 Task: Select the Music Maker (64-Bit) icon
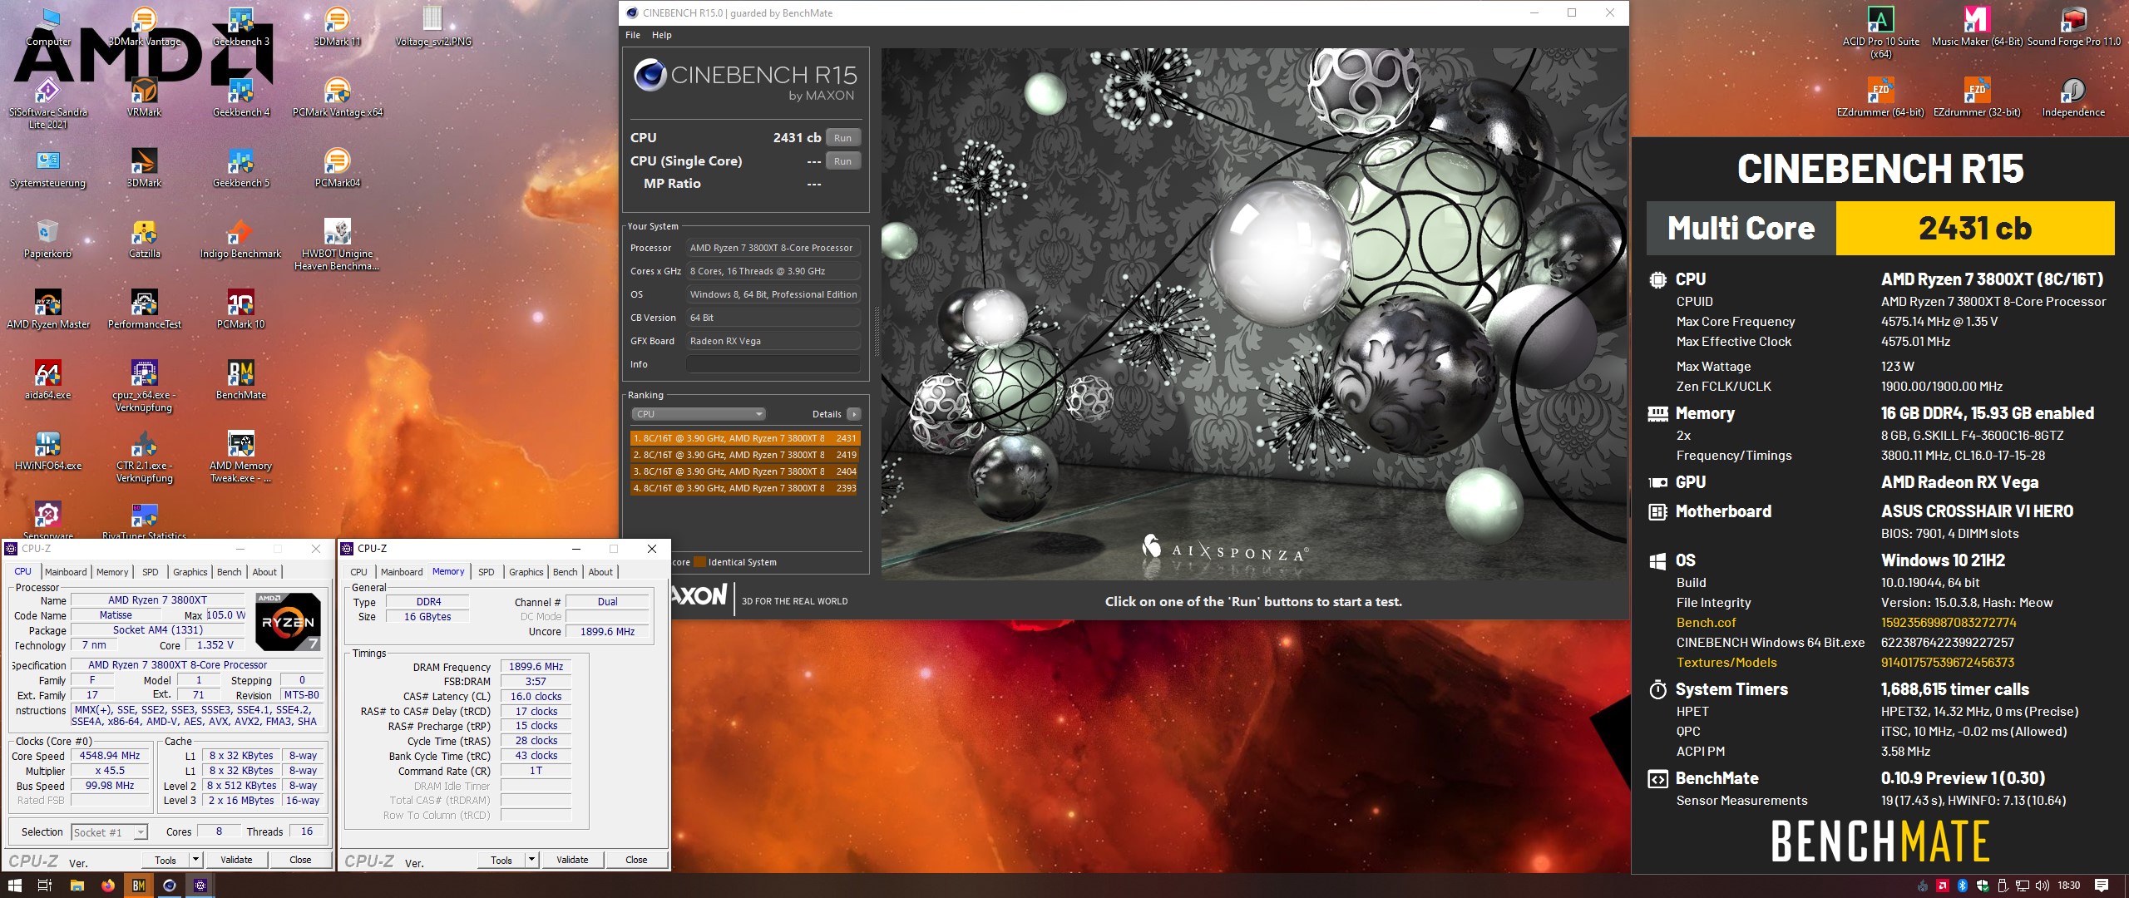(1977, 26)
